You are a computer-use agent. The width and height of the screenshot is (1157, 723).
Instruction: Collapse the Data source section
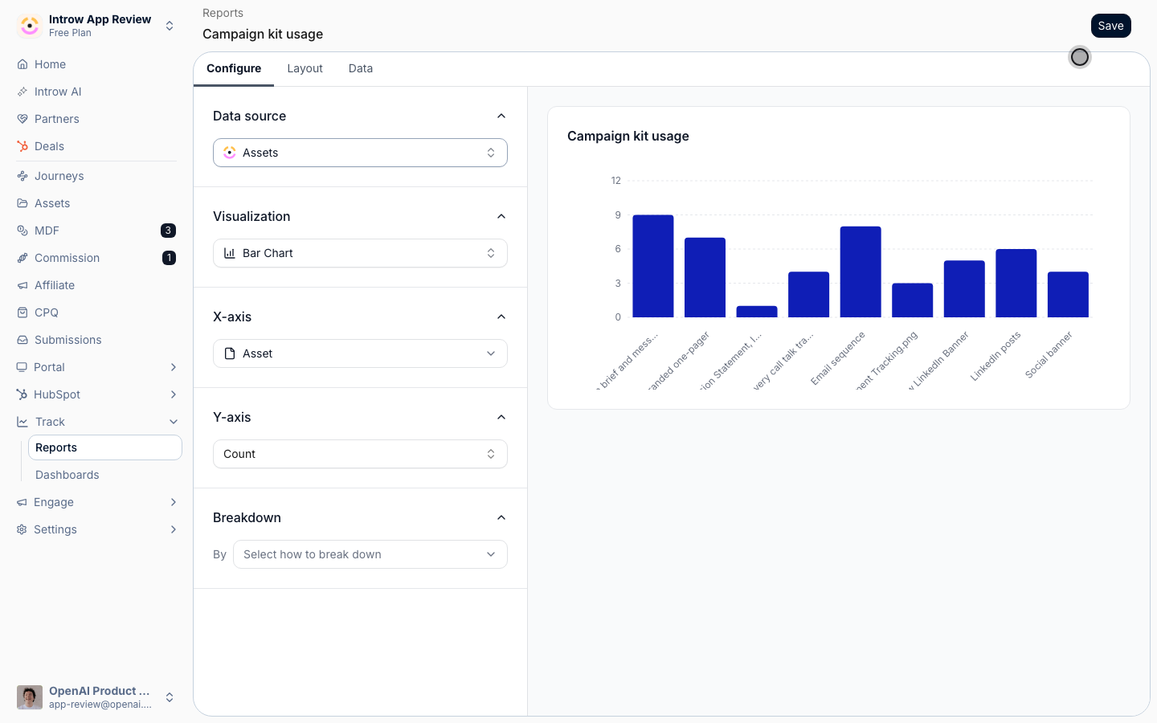pos(501,116)
